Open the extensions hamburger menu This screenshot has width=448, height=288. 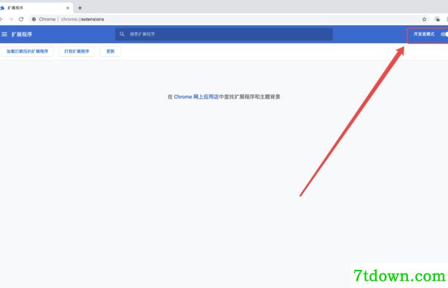(x=5, y=34)
